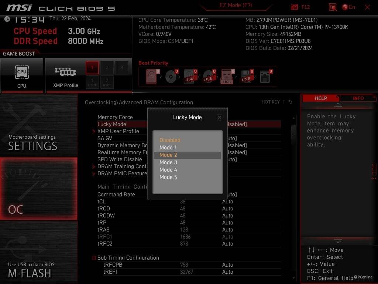This screenshot has width=378, height=284.
Task: Click the USB key boot device icon
Action: (227, 77)
